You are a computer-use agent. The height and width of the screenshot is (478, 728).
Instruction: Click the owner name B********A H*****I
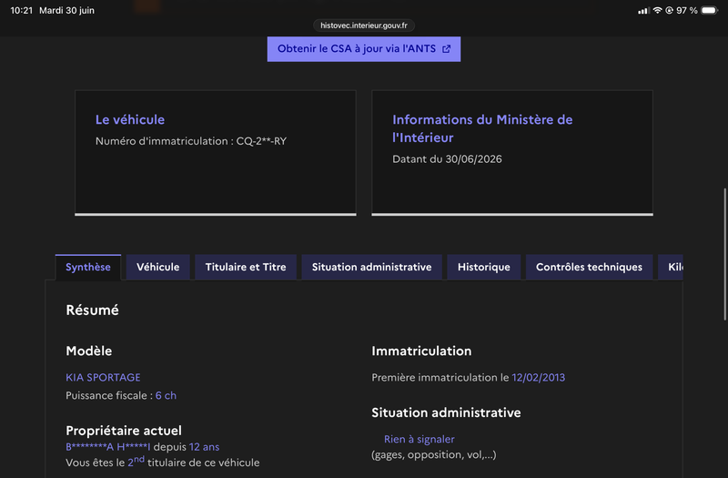tap(108, 447)
